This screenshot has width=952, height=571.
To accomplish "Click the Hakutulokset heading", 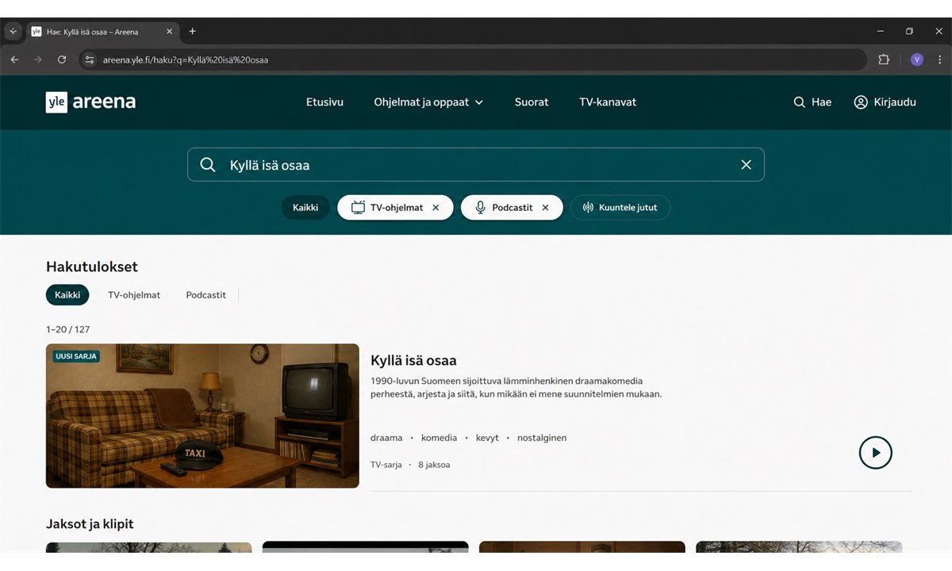I will tap(92, 267).
